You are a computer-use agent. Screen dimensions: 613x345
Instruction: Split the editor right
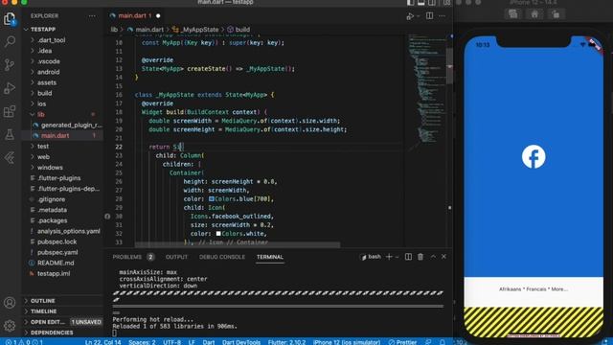(x=429, y=16)
